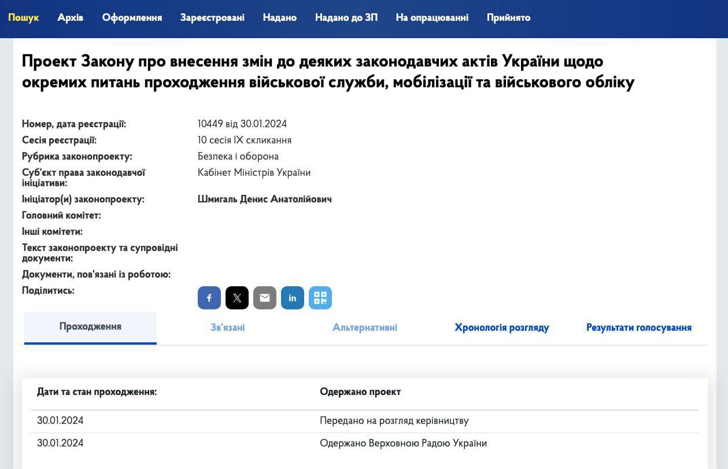Switch to the Зв'язані tab
728x469 pixels.
(228, 328)
